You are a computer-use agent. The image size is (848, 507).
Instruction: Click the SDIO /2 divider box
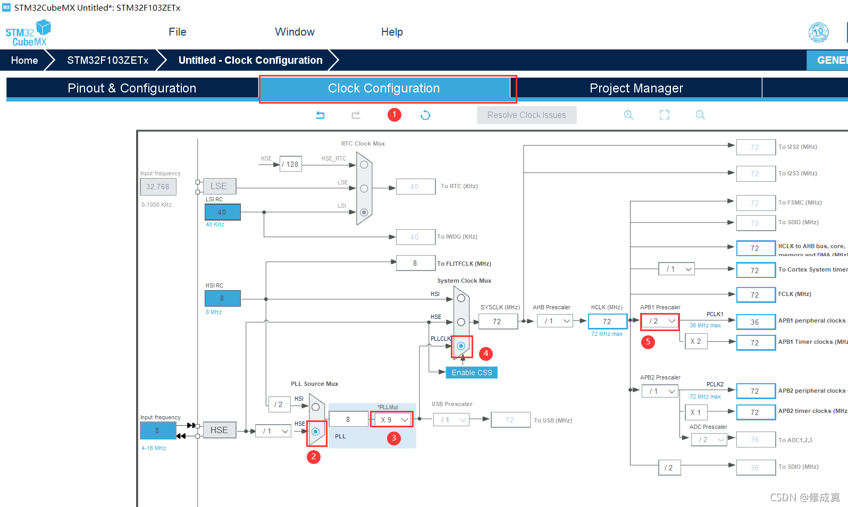click(x=669, y=468)
